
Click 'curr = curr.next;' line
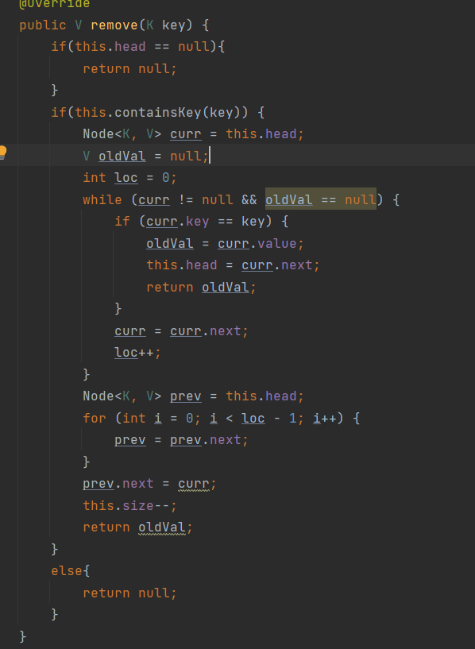click(x=181, y=331)
